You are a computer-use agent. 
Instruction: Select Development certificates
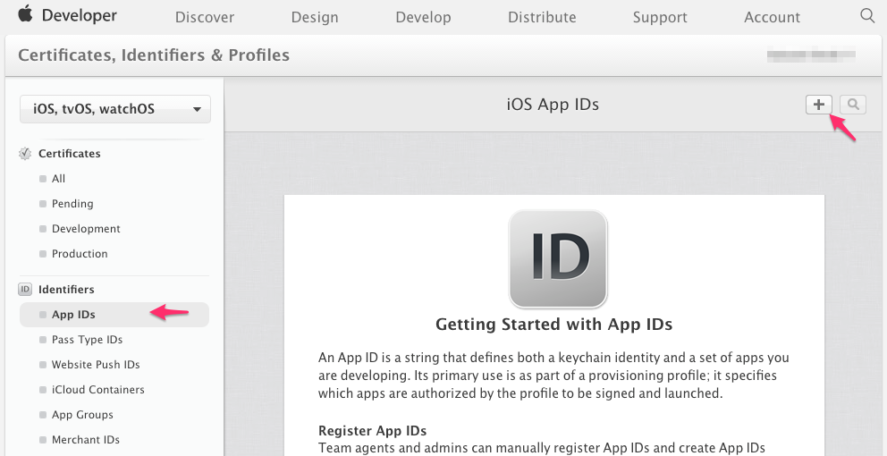tap(86, 229)
